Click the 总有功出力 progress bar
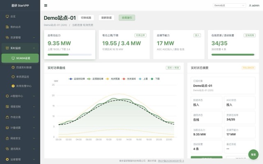 pyautogui.click(x=69, y=55)
